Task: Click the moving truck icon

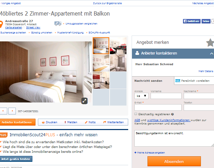Action: click(58, 23)
